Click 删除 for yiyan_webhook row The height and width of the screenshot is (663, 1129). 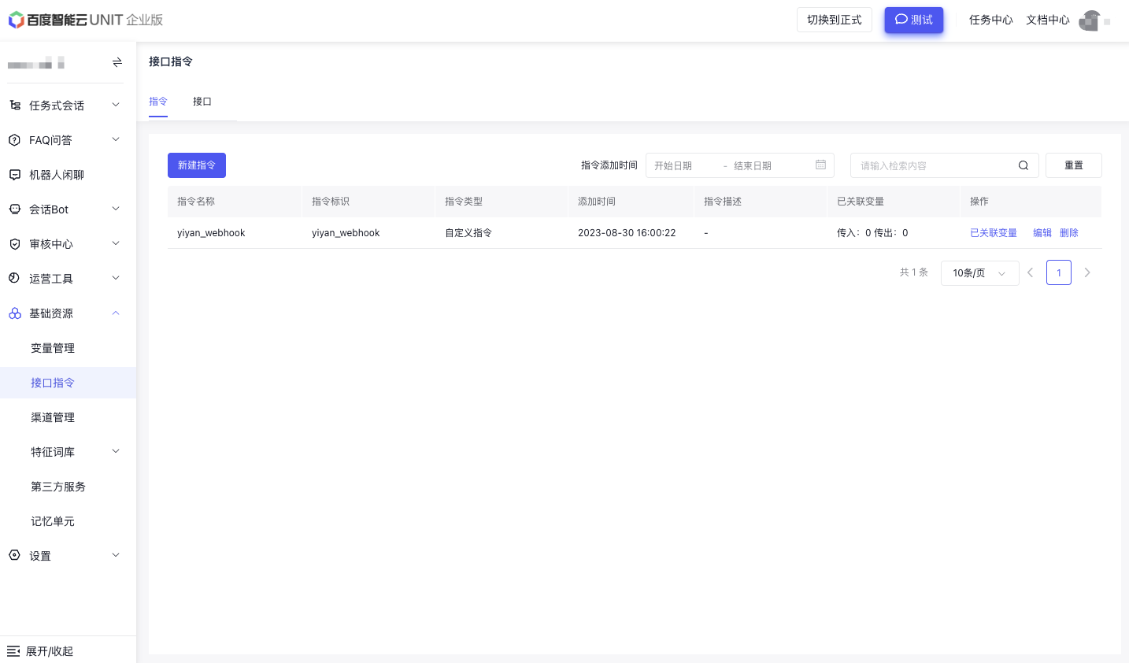(x=1069, y=233)
